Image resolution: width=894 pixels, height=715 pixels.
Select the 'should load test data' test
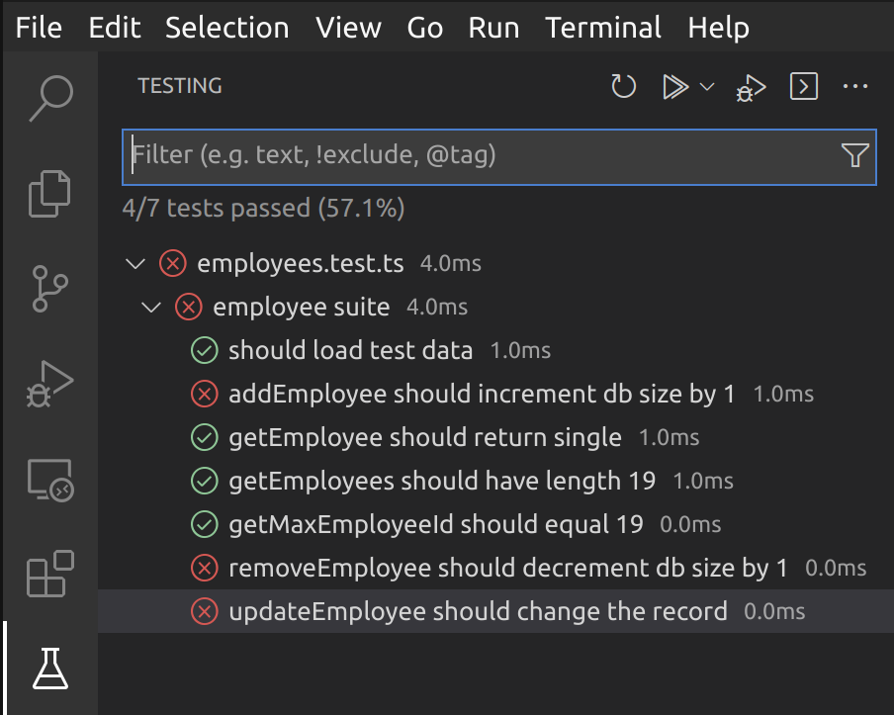tap(350, 351)
